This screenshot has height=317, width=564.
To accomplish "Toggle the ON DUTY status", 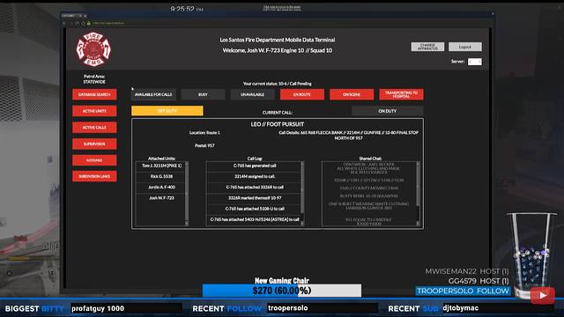I will pos(388,111).
